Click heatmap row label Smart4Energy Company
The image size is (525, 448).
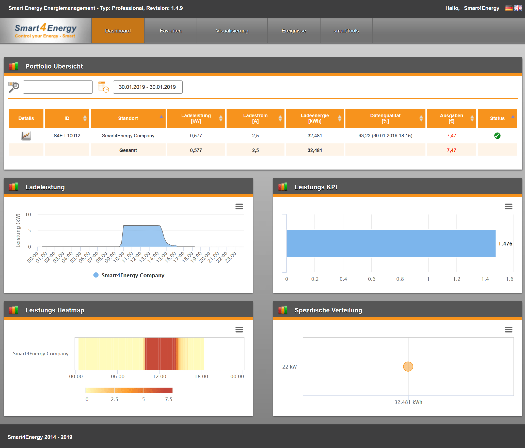click(x=41, y=354)
